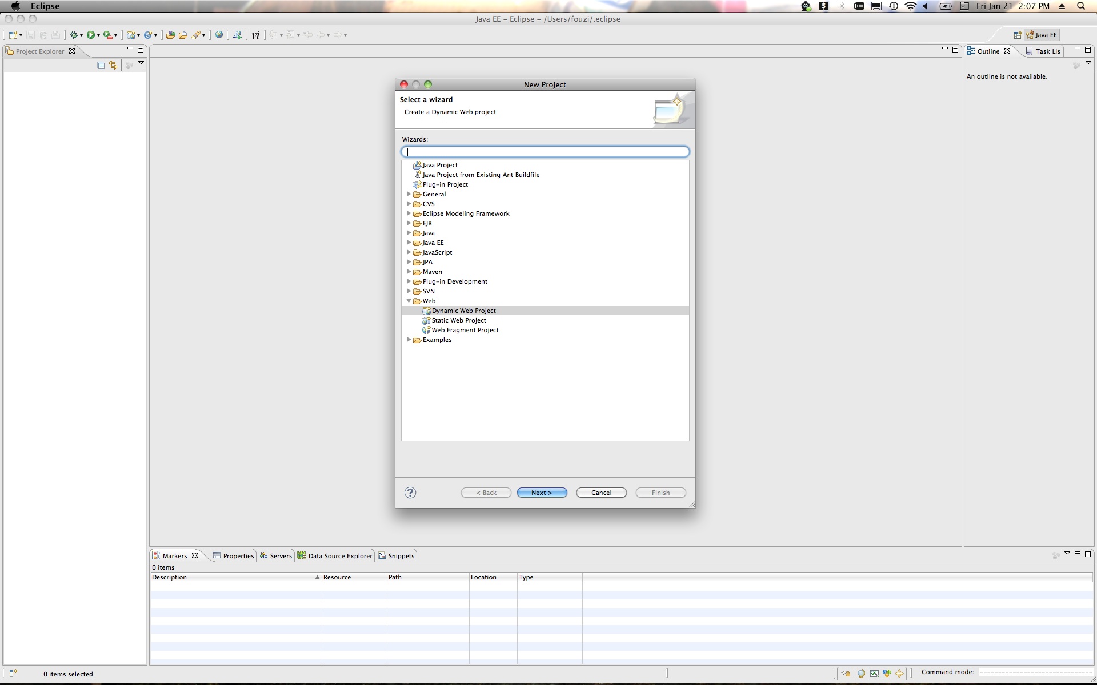Click the Spotlight search icon in menu bar
Screen dimensions: 1097x685
(x=1081, y=6)
